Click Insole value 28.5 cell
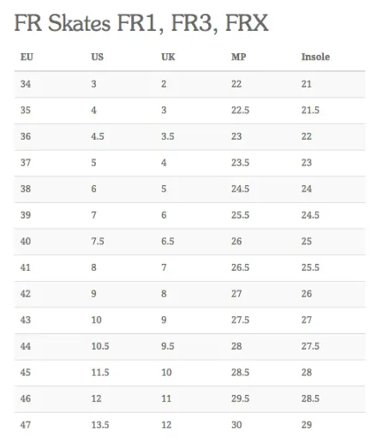Image resolution: width=383 pixels, height=448 pixels. point(310,398)
